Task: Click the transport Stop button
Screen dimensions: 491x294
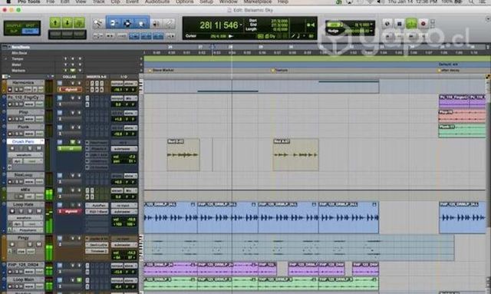Action: (399, 24)
